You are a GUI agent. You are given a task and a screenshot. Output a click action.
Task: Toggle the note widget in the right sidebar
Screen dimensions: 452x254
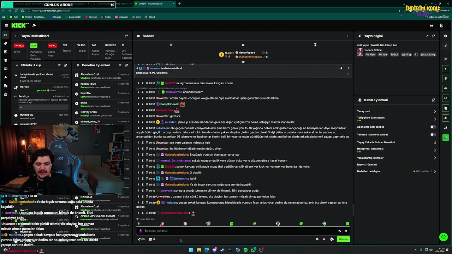(x=446, y=78)
